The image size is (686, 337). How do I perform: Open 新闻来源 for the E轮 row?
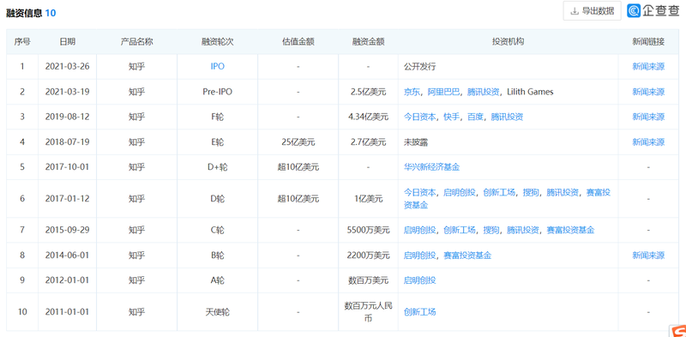pos(648,141)
